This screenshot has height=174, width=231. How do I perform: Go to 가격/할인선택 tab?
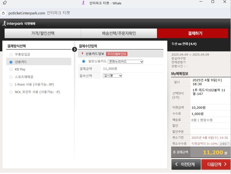click(x=43, y=33)
